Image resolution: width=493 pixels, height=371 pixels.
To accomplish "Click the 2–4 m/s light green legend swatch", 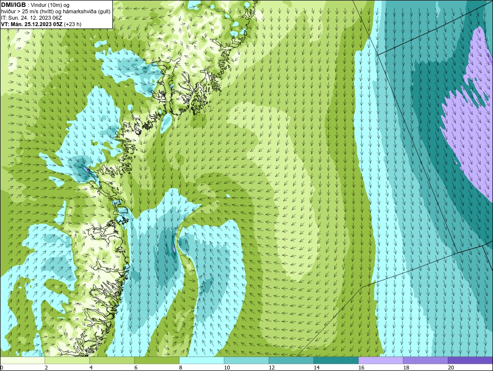I will (x=67, y=360).
